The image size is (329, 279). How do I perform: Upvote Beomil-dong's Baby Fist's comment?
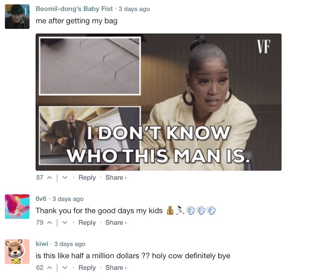pos(49,178)
